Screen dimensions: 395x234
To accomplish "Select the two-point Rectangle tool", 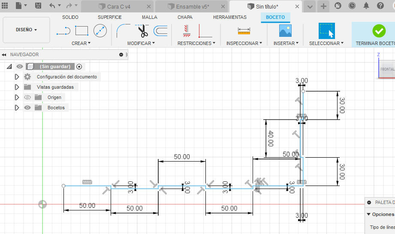I will coord(82,31).
